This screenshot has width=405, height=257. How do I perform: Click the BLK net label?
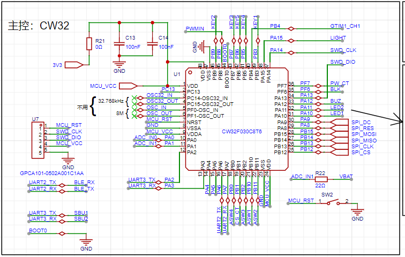[x=335, y=89]
